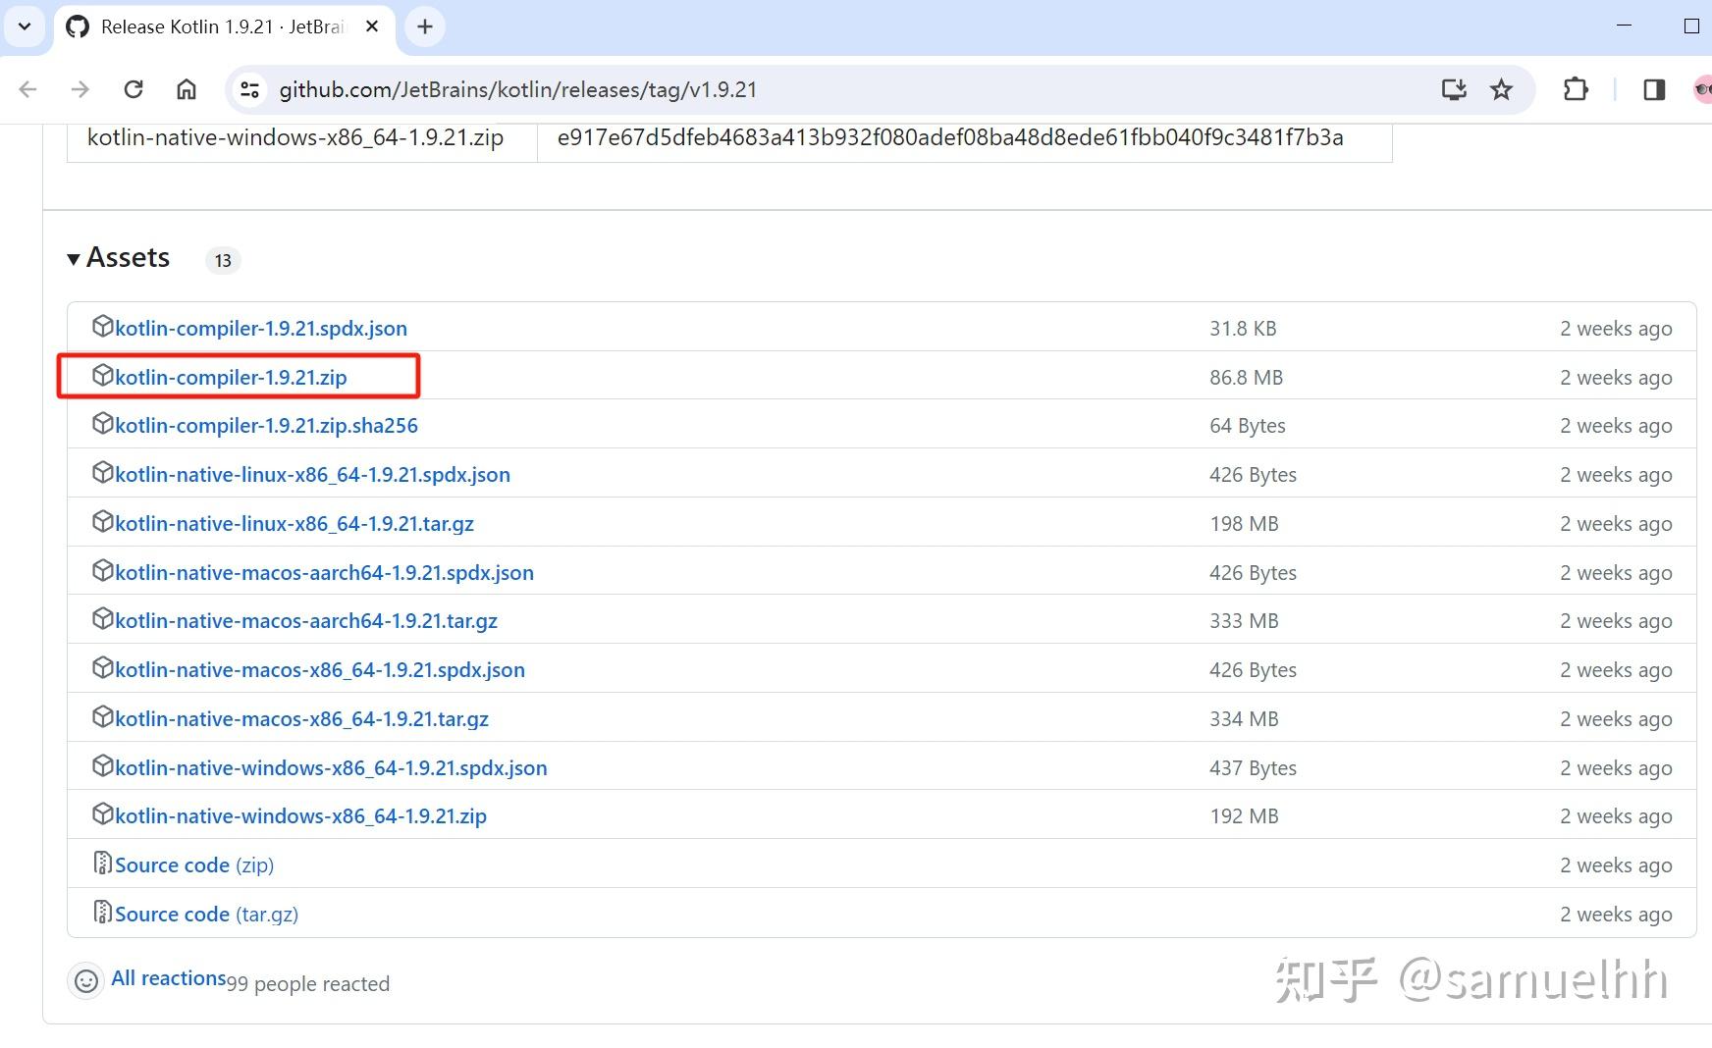The image size is (1712, 1048).
Task: Click the browser home icon
Action: 186,89
